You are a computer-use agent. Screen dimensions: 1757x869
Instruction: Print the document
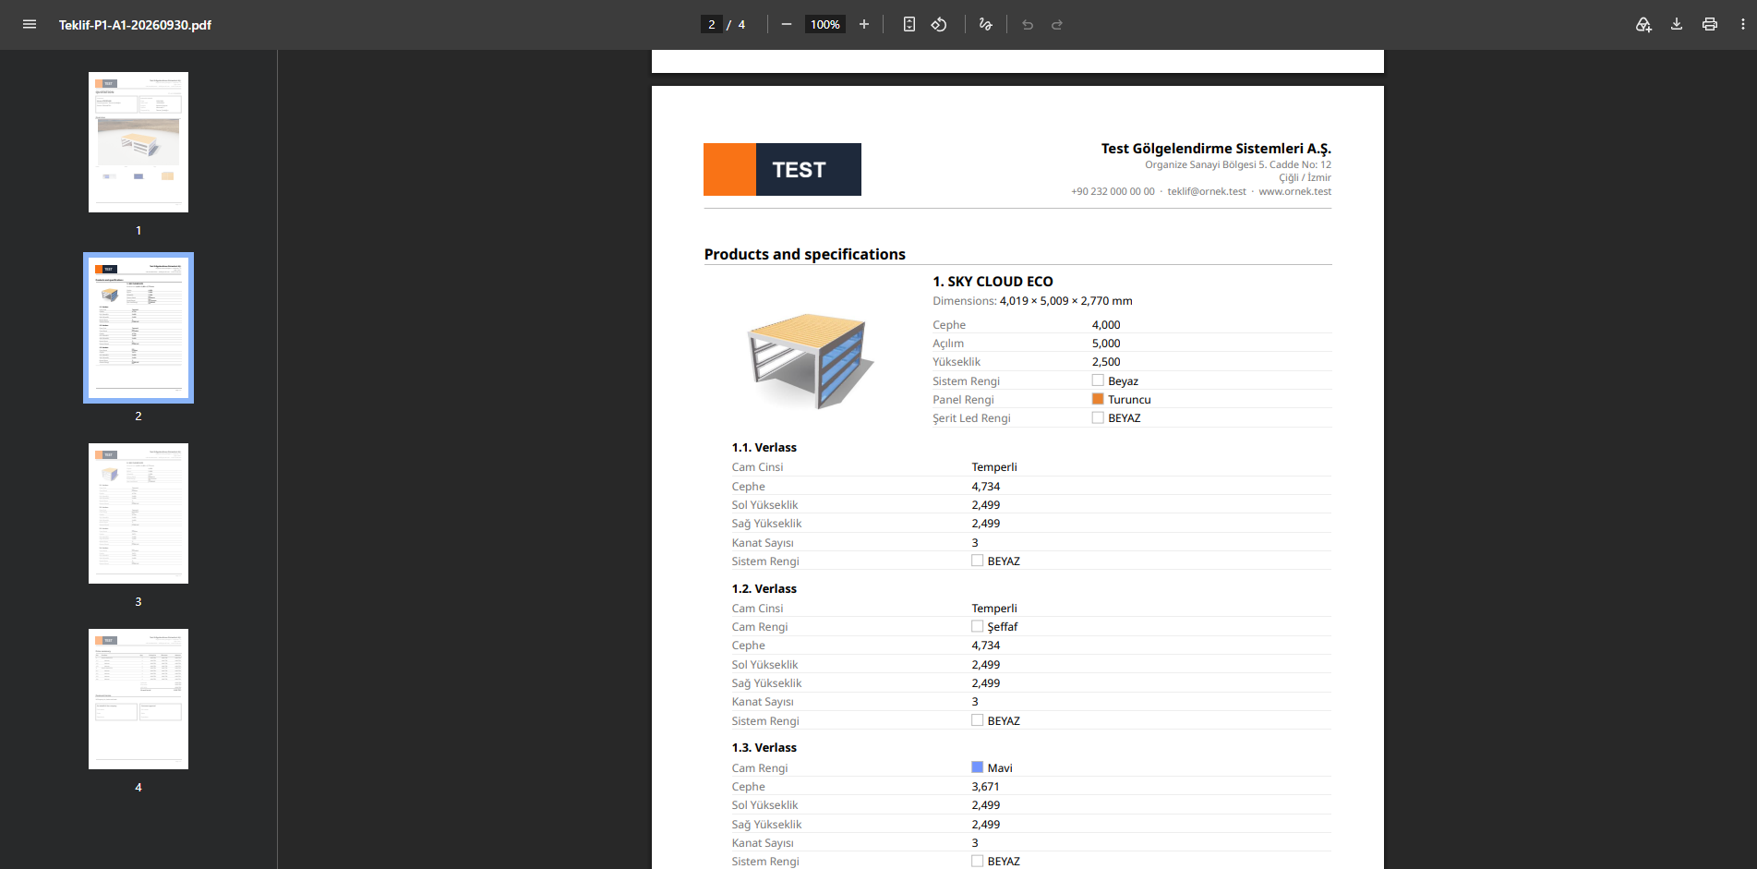tap(1710, 25)
